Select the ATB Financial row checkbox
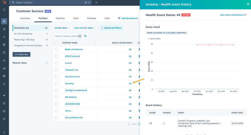 pyautogui.click(x=56, y=56)
